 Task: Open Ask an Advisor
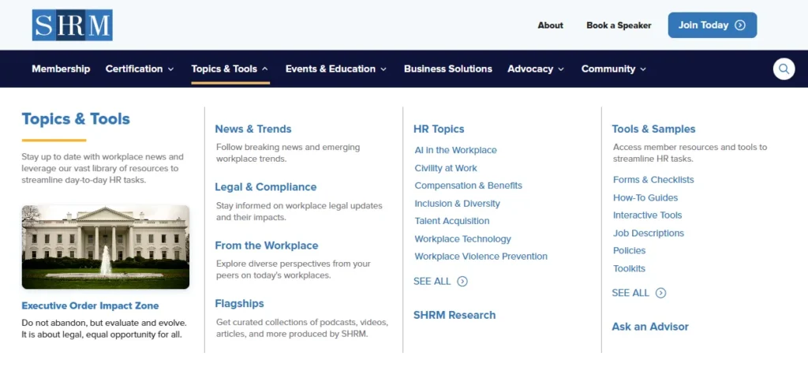click(x=650, y=326)
